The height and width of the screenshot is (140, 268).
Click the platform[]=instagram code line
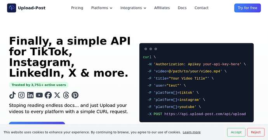pyautogui.click(x=176, y=100)
